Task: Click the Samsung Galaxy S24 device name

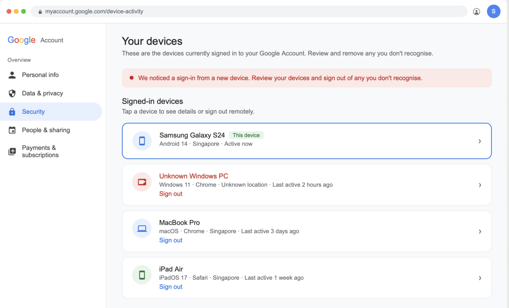Action: [x=192, y=135]
